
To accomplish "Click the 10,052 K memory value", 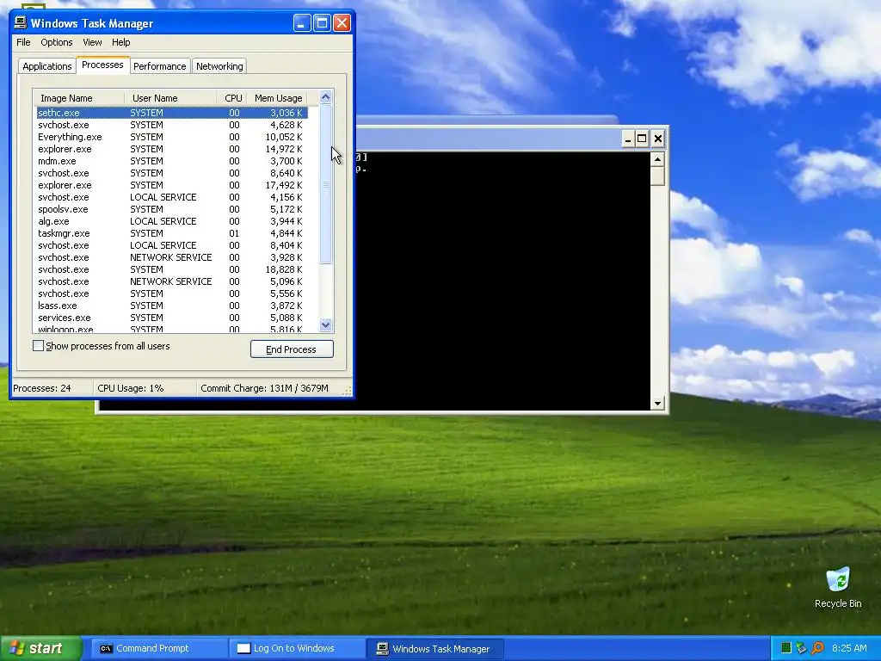I will point(284,137).
